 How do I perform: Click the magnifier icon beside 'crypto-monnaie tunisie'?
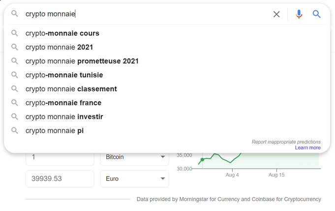(15, 75)
